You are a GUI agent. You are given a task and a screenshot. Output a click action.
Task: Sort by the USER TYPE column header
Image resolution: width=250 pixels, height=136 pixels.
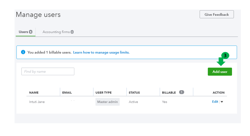click(103, 92)
